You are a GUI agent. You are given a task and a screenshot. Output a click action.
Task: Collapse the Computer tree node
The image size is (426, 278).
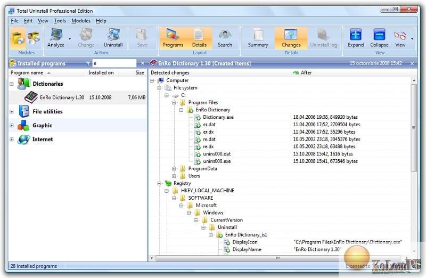point(152,80)
